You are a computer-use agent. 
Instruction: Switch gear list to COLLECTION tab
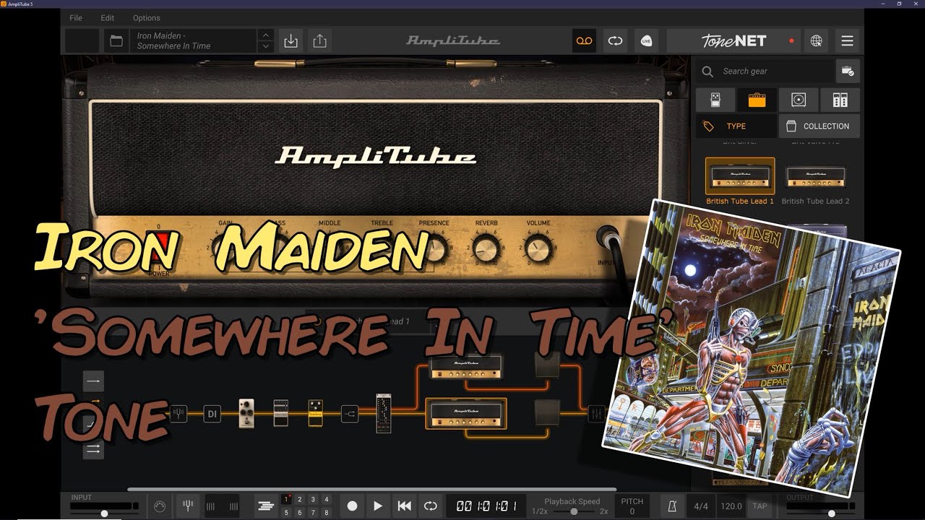tap(819, 126)
